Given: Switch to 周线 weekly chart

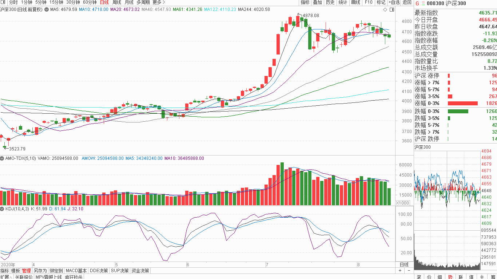Looking at the screenshot, I should coord(116,2).
